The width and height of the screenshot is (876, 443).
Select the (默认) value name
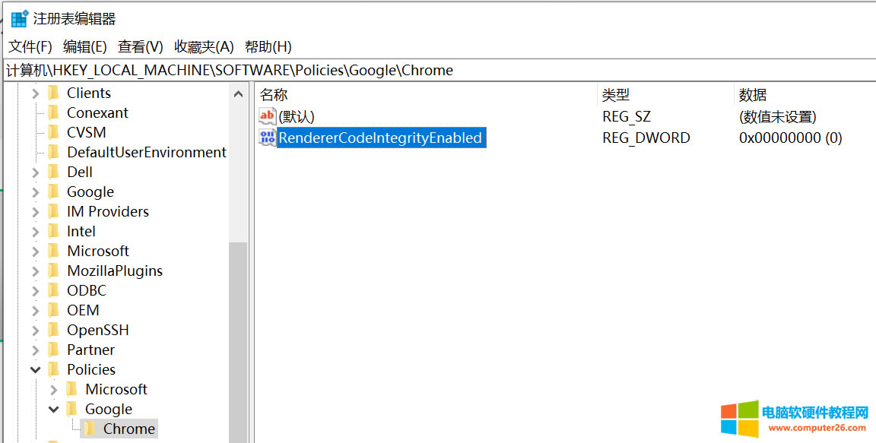(x=297, y=116)
